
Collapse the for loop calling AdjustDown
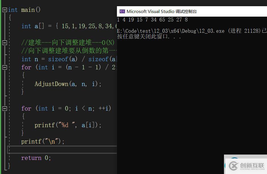pyautogui.click(x=5, y=67)
